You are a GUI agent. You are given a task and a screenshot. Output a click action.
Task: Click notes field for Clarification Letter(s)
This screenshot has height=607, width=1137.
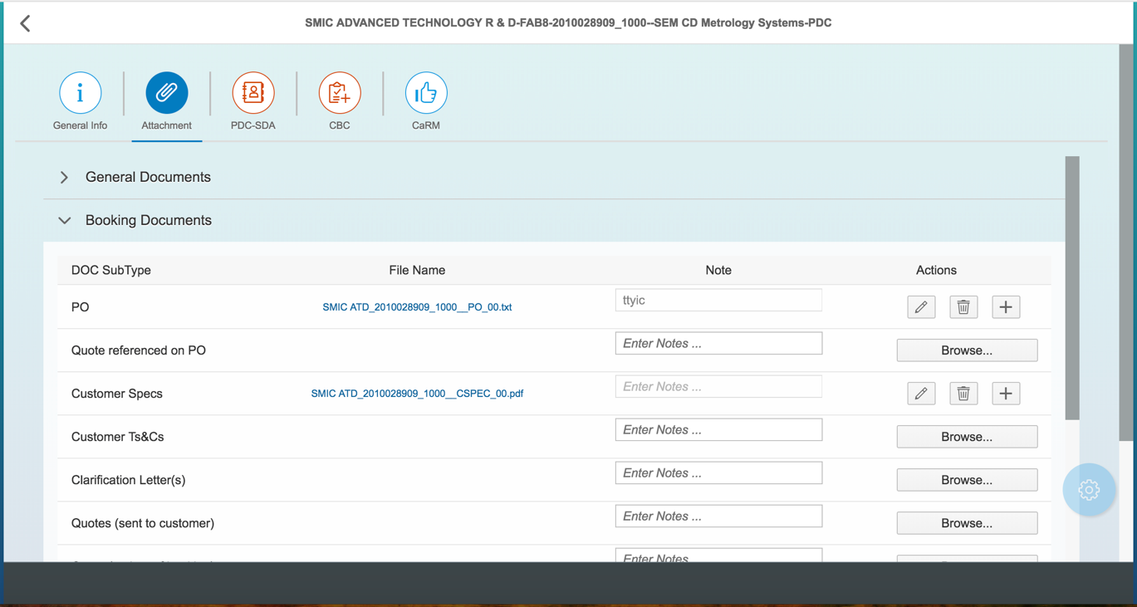tap(718, 473)
